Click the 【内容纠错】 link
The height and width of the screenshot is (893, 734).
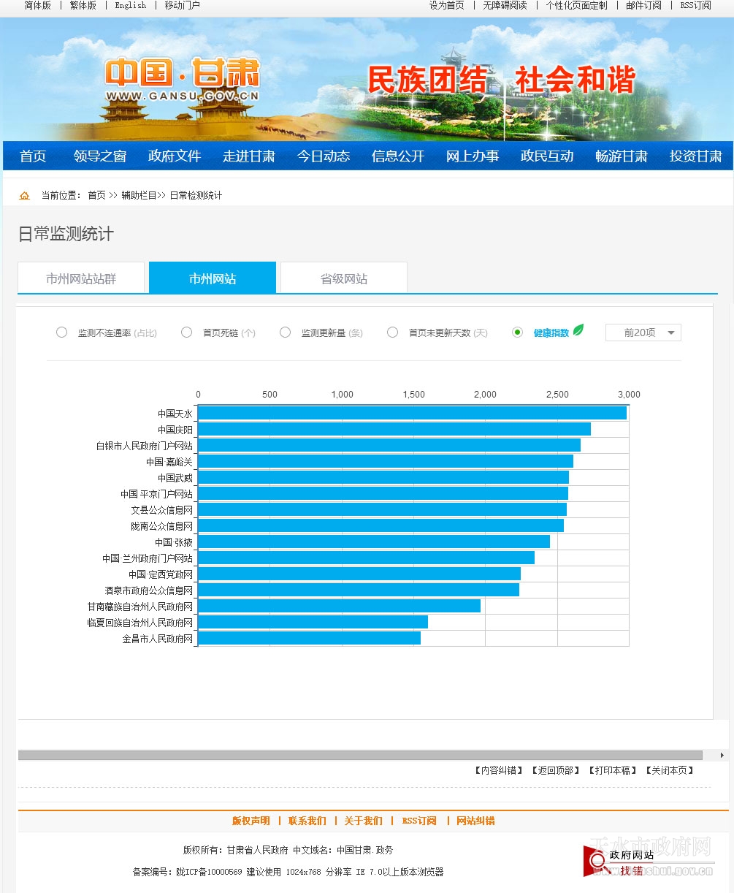point(499,770)
